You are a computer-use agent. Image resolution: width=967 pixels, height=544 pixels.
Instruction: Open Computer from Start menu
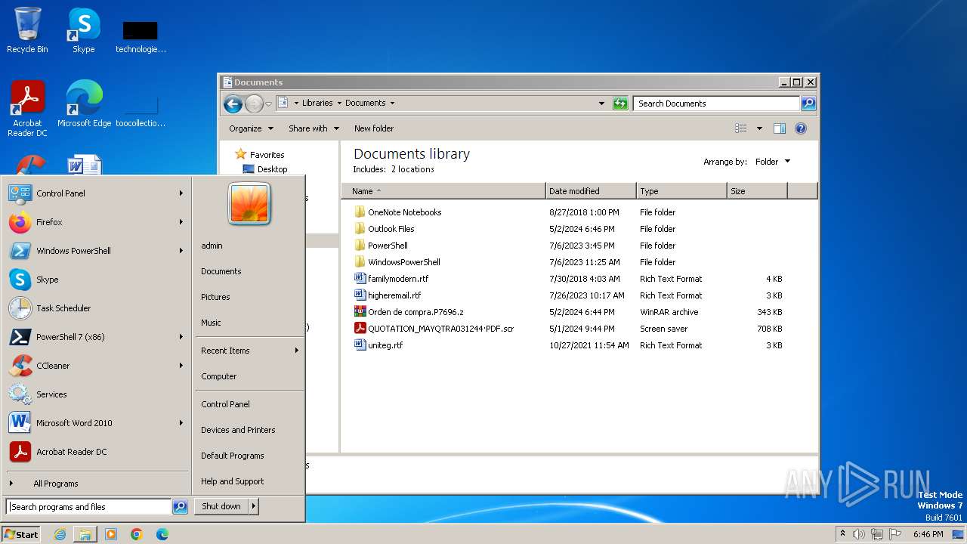pyautogui.click(x=219, y=376)
